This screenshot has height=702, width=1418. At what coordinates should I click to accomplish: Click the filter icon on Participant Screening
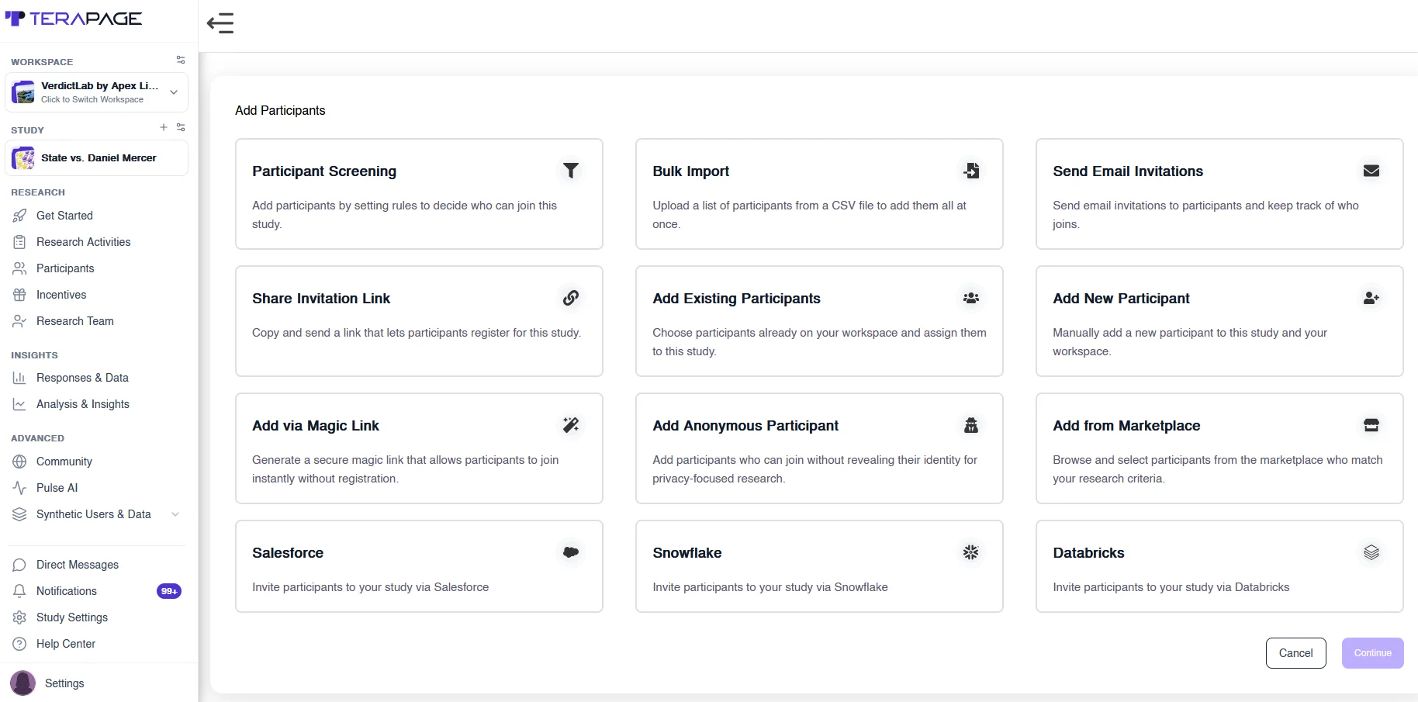571,171
